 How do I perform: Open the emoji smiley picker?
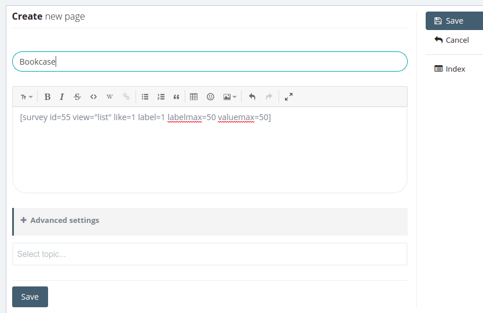coord(210,97)
